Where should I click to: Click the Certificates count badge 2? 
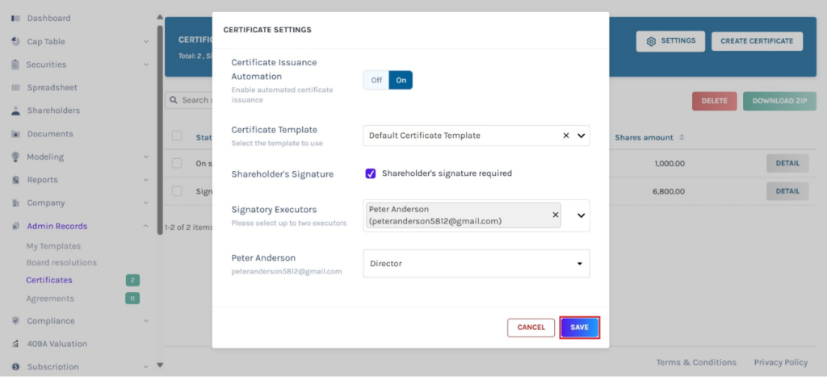[x=132, y=281]
